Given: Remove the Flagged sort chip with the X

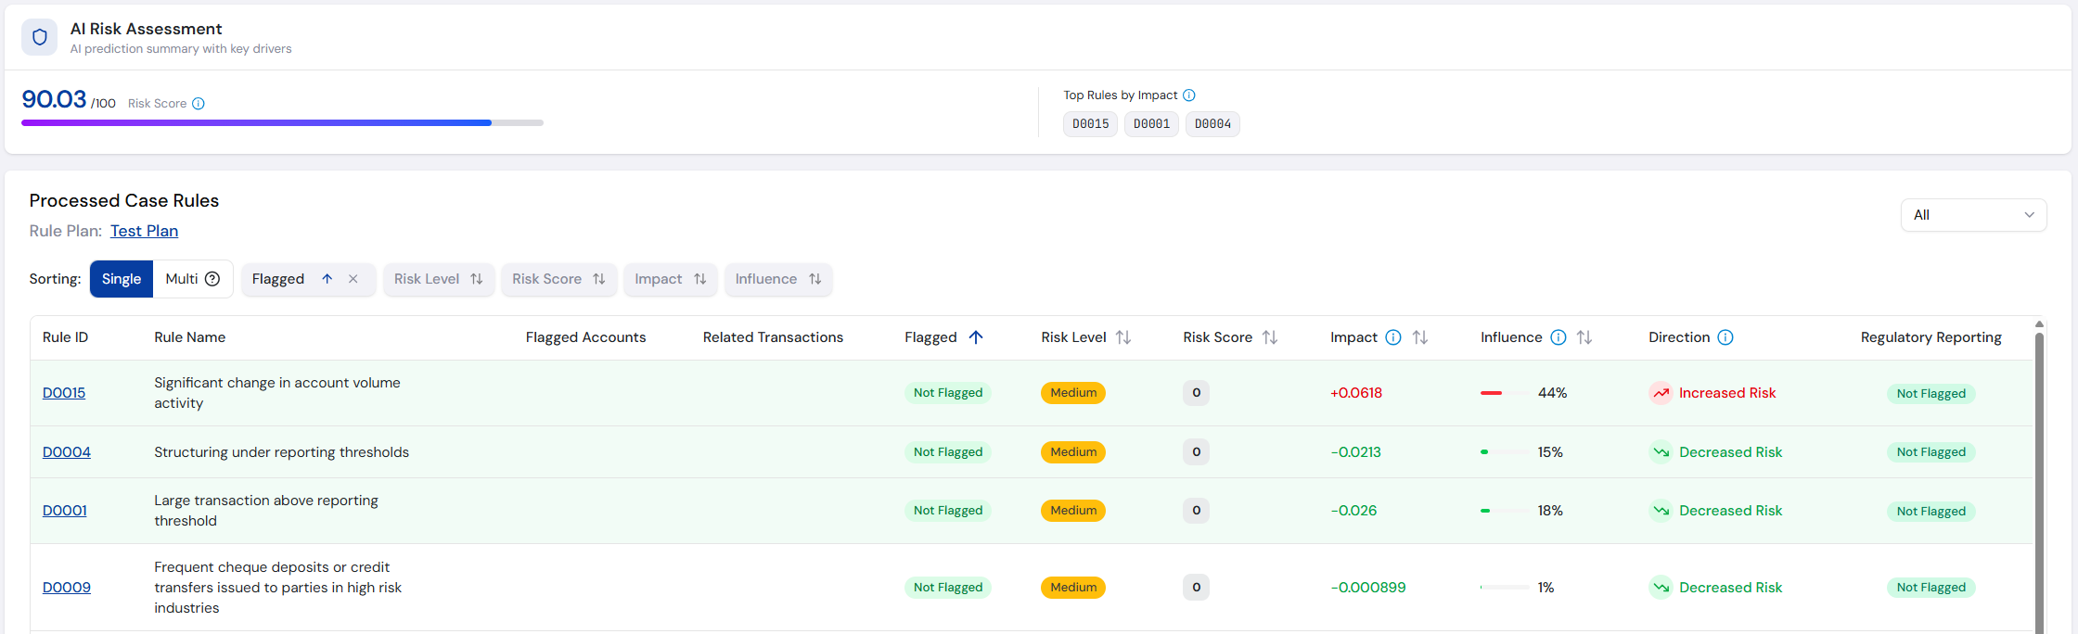Looking at the screenshot, I should pos(353,279).
